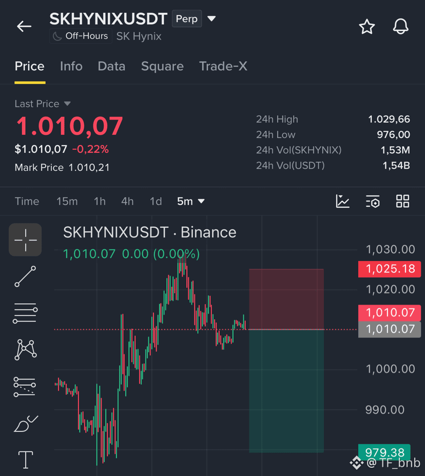
Task: Click the red stop-loss zone on chart
Action: (286, 299)
